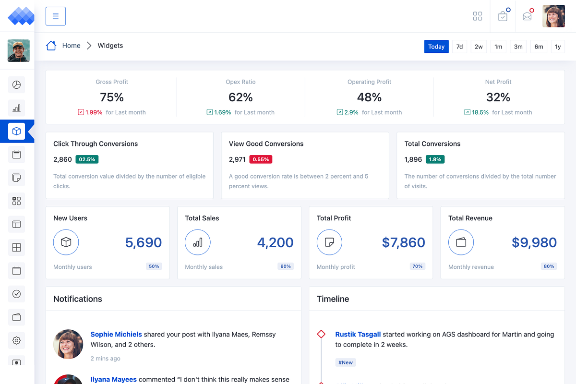Click the Click Through Conversions heading
The width and height of the screenshot is (576, 384).
tap(96, 144)
